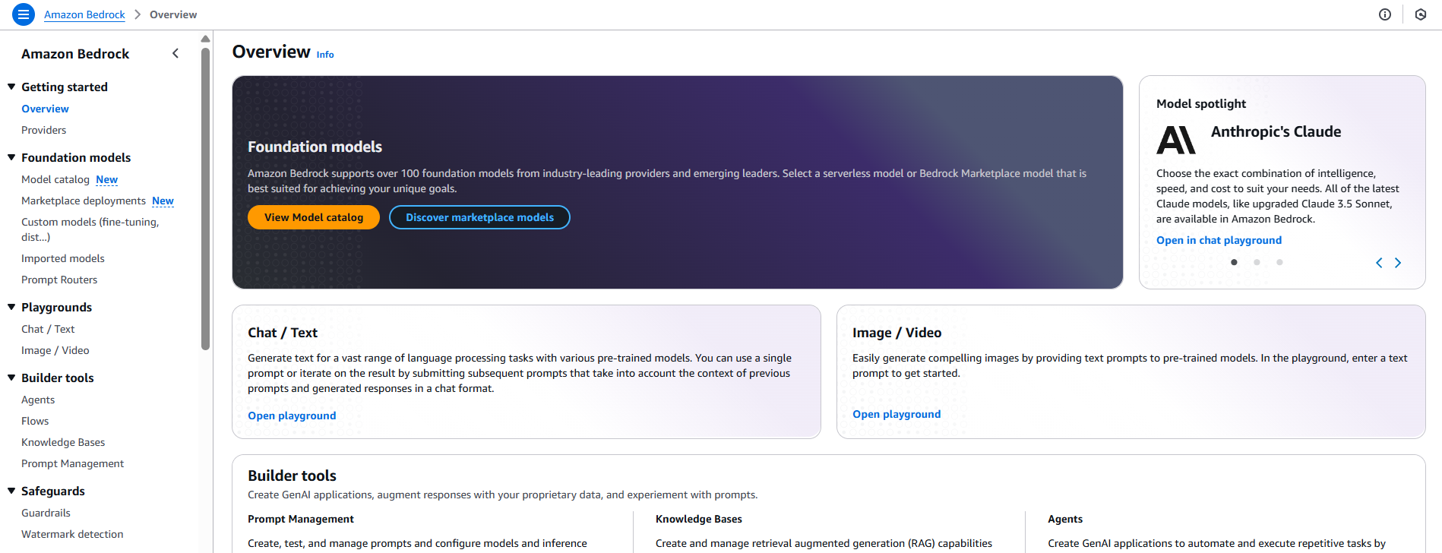Open Image / Video under Playgrounds sidebar
The height and width of the screenshot is (553, 1442).
[55, 350]
